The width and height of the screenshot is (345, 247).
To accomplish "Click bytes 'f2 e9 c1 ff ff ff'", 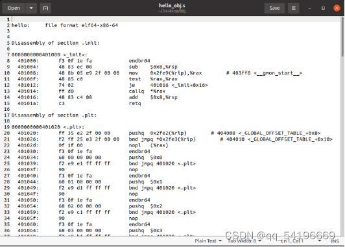I will (x=84, y=212).
